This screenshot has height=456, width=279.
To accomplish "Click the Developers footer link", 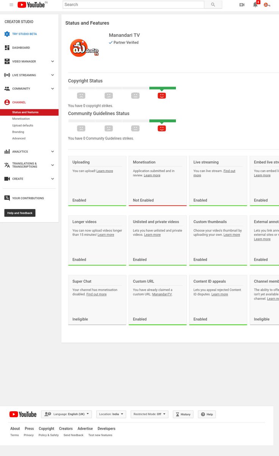I will (x=107, y=429).
